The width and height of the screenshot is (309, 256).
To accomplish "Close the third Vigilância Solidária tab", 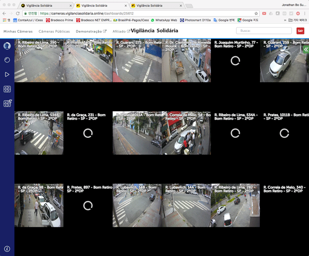I will 181,6.
